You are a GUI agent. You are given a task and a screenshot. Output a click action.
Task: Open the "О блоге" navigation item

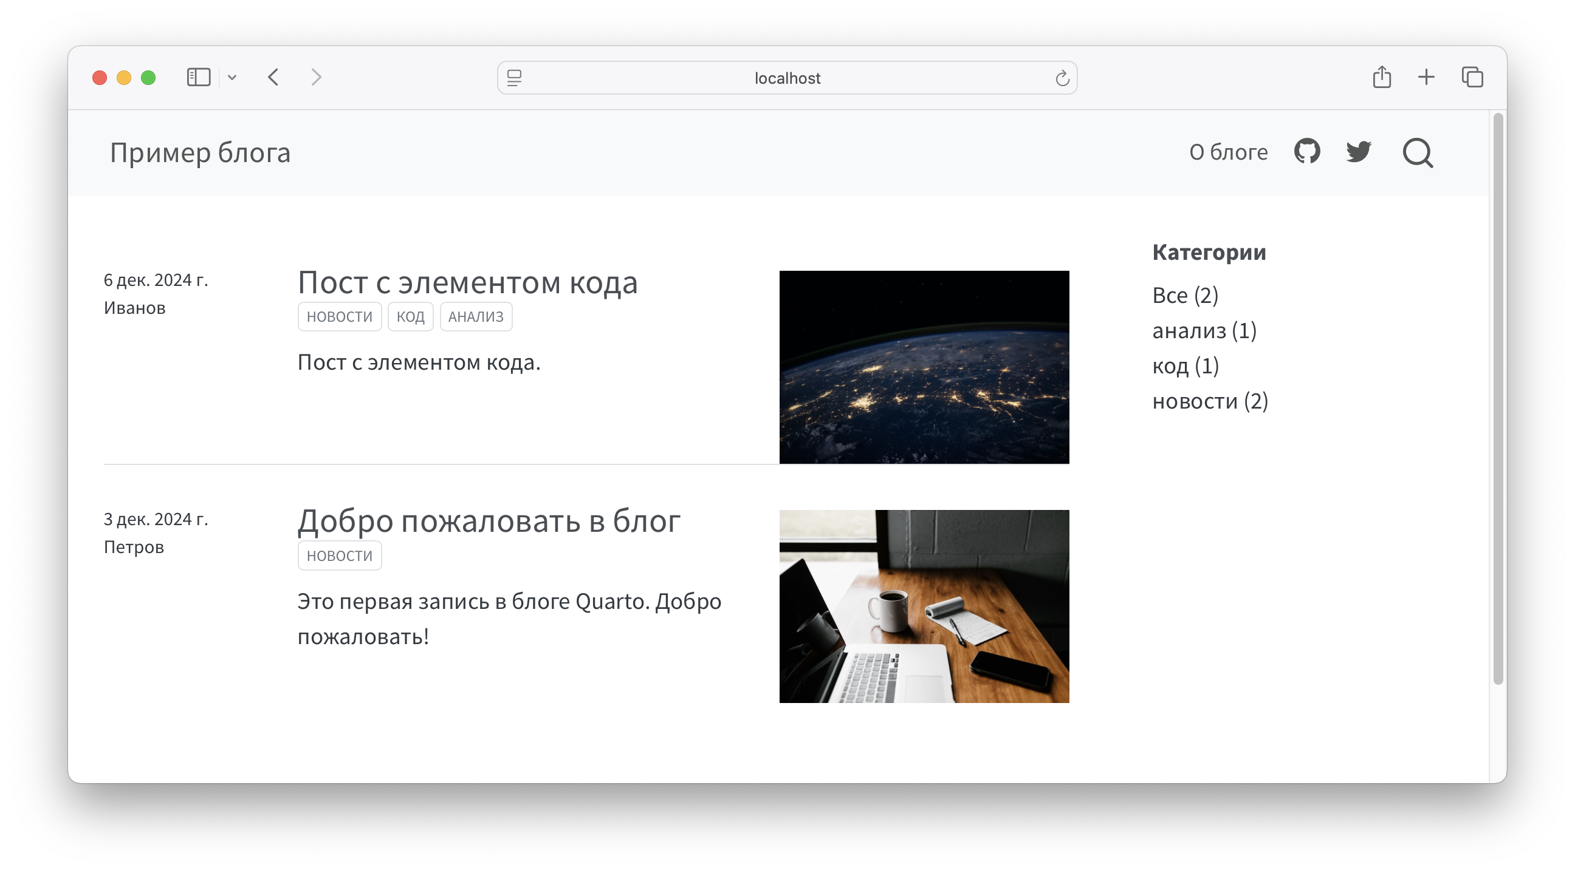click(1227, 152)
